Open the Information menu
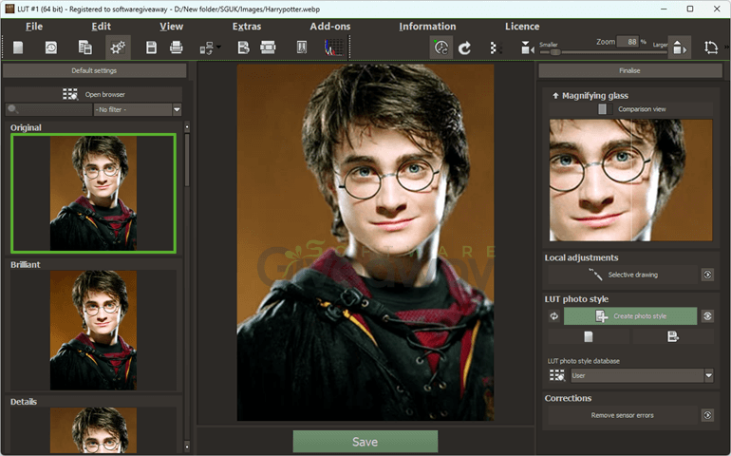This screenshot has height=456, width=731. (427, 27)
